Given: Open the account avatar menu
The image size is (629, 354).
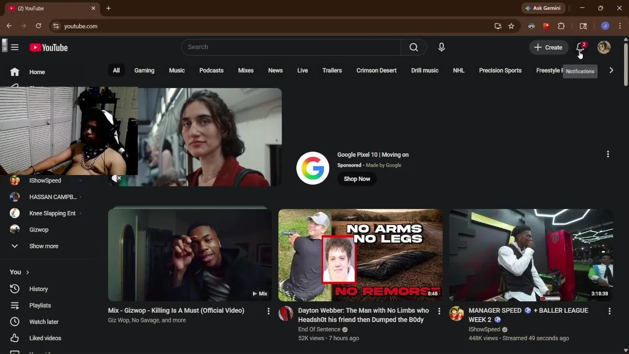Looking at the screenshot, I should (604, 47).
